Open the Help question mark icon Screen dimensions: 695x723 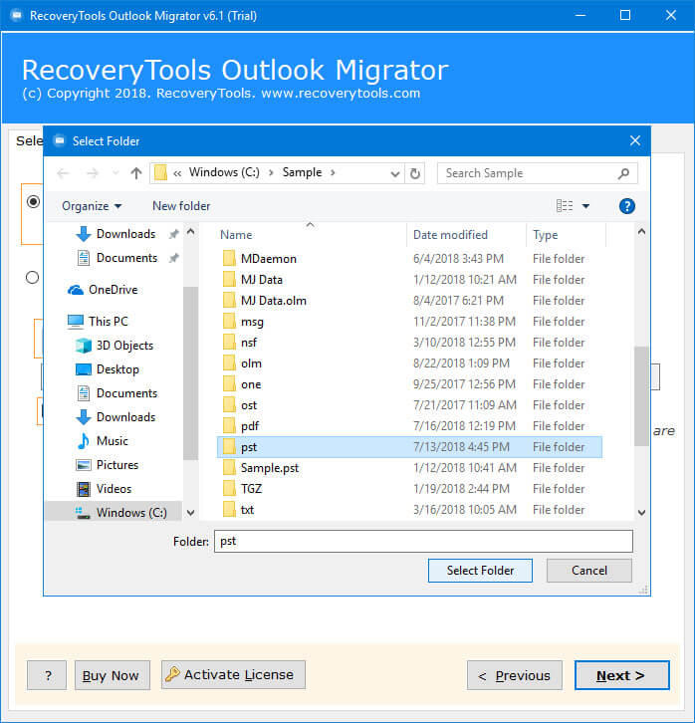coord(626,206)
